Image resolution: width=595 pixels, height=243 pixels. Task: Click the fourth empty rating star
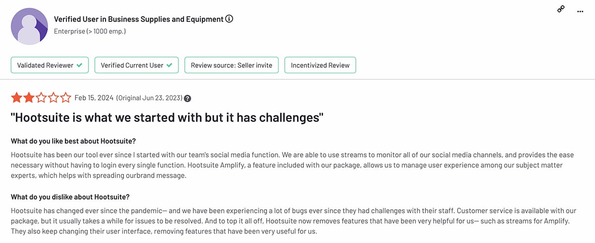[54, 97]
